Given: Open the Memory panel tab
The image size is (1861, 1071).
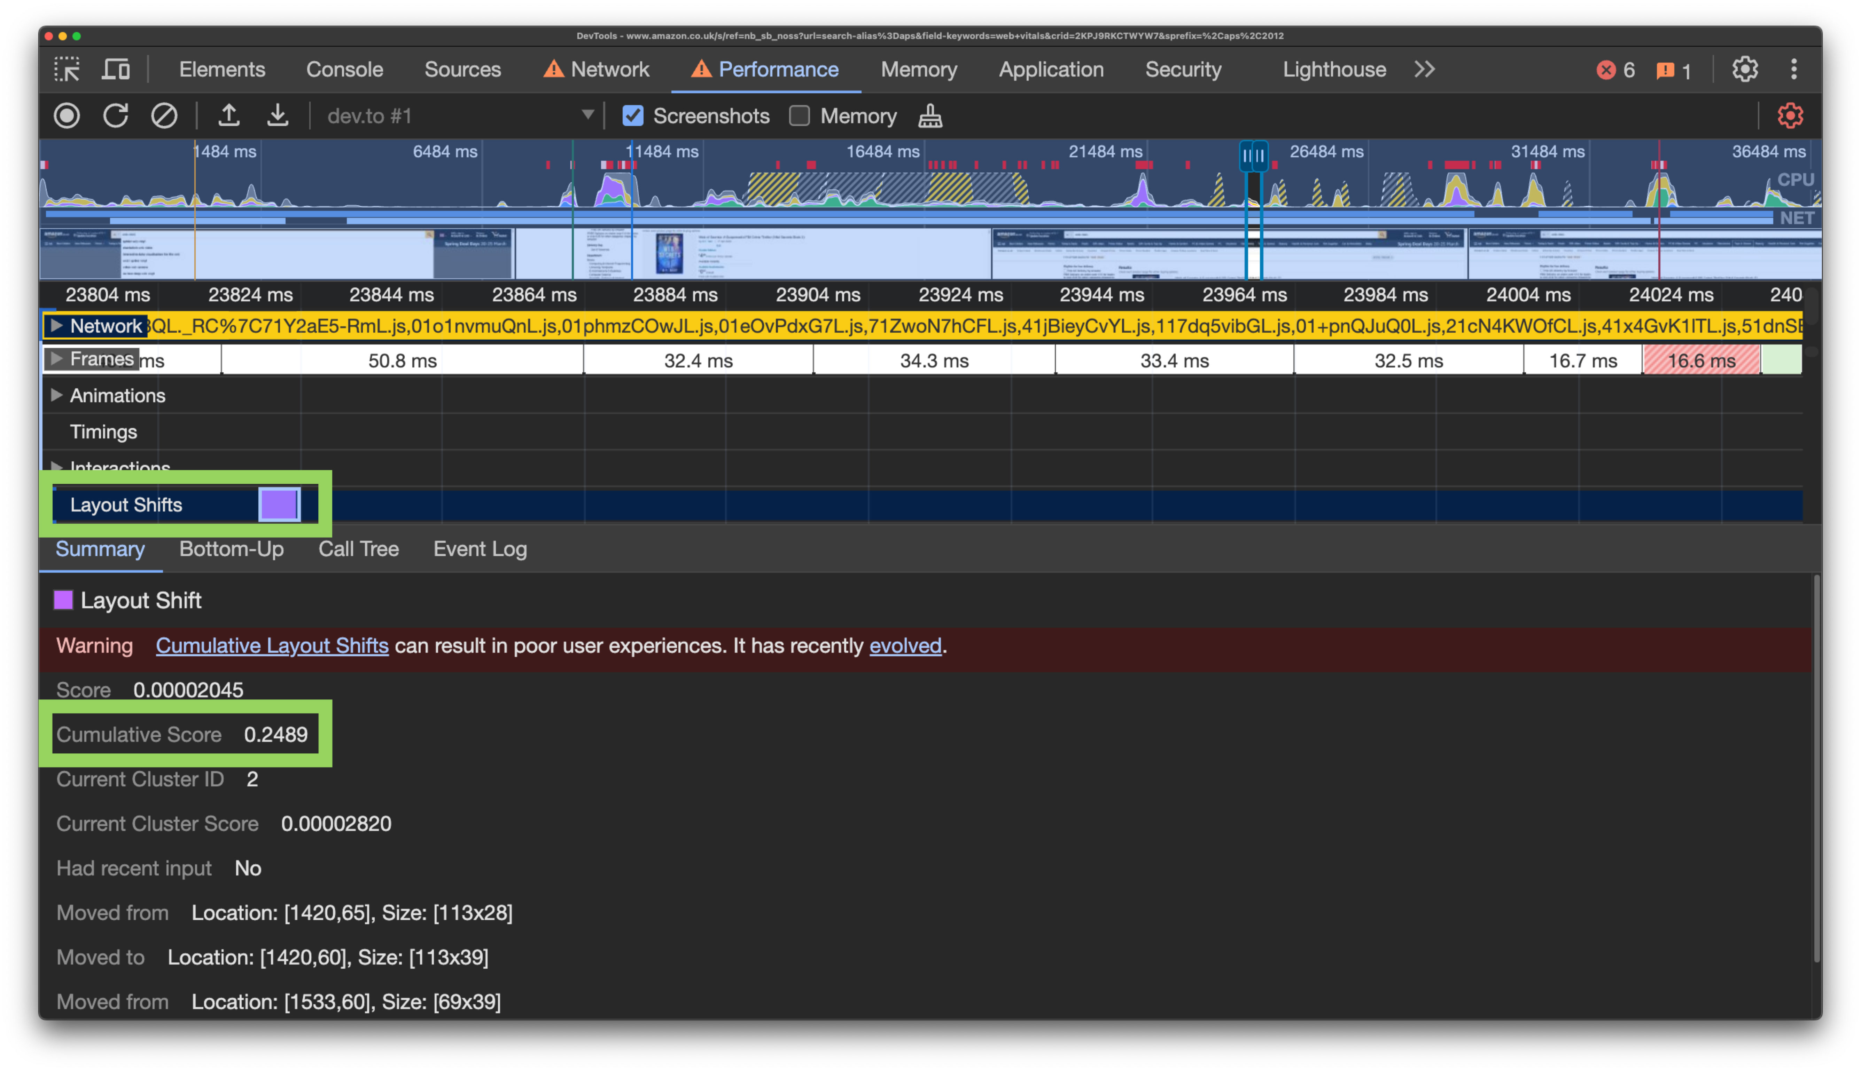Looking at the screenshot, I should [x=919, y=69].
